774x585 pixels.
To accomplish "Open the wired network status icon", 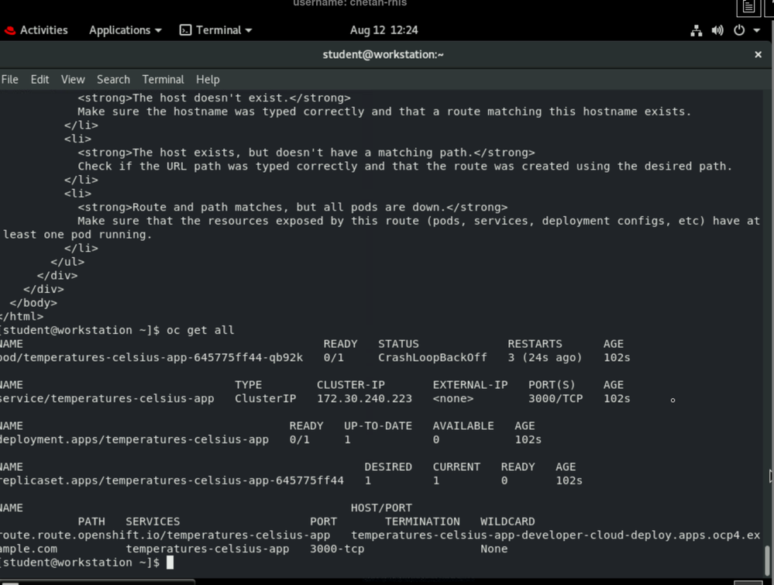I will click(696, 30).
